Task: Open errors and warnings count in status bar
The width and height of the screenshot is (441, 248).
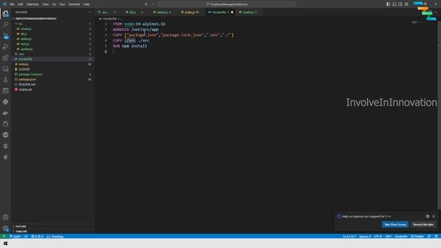Action: (37, 236)
